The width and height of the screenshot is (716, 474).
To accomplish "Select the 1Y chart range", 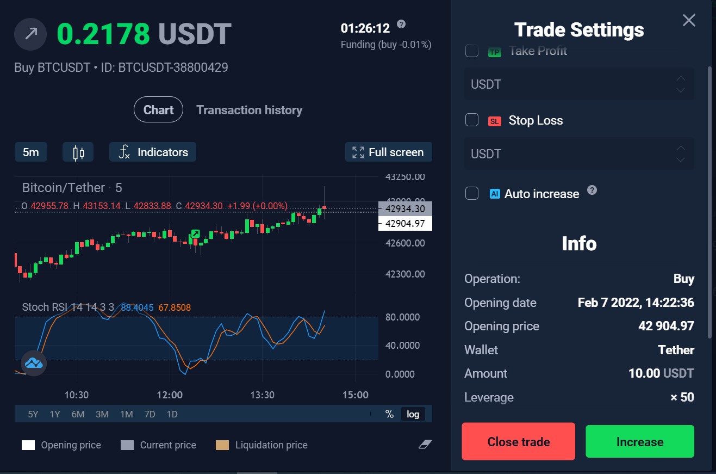I will click(x=55, y=414).
